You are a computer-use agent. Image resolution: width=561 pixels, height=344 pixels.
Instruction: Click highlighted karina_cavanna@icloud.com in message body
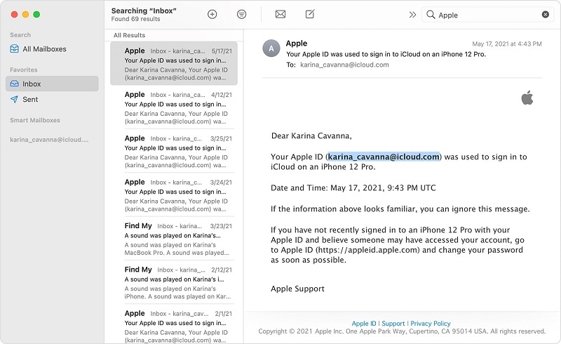click(384, 157)
